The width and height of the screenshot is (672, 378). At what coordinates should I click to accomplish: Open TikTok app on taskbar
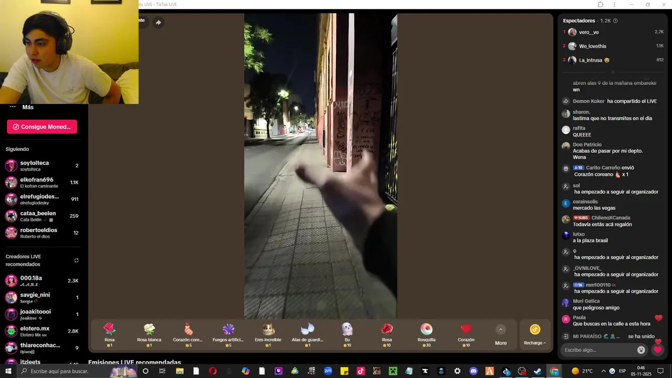361,371
